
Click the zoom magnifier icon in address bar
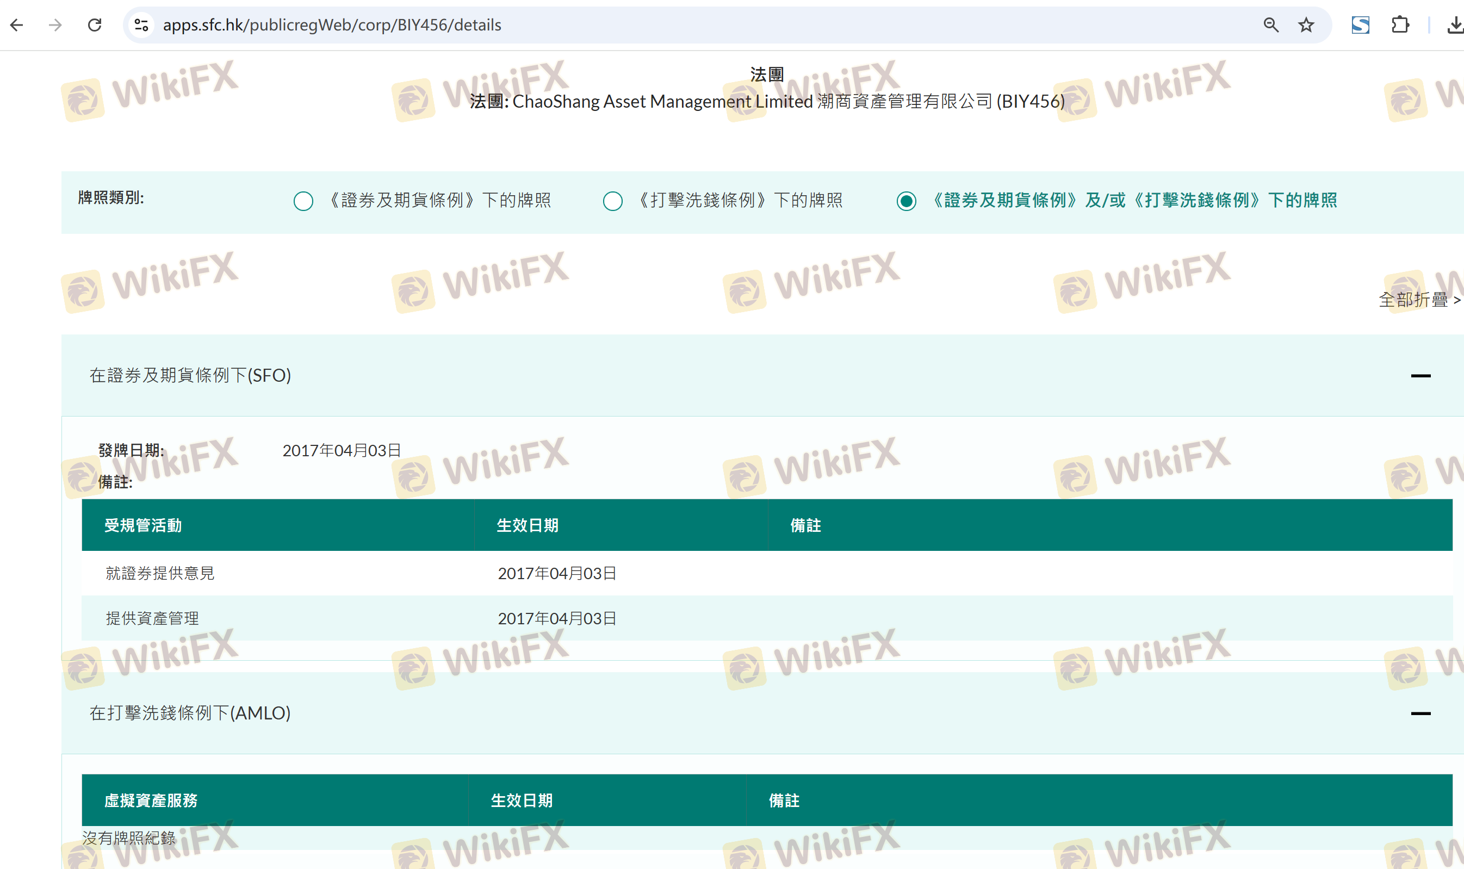[x=1270, y=25]
